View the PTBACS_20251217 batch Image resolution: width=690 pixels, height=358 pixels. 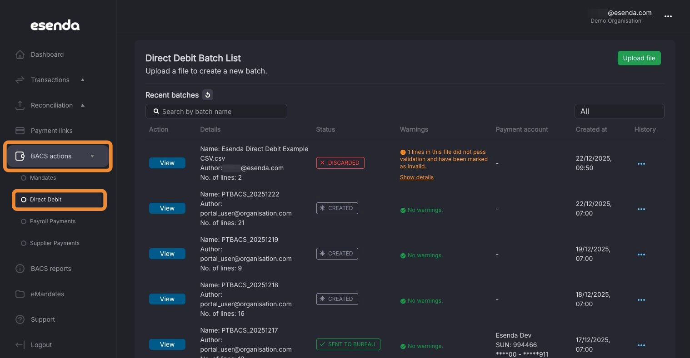[167, 344]
